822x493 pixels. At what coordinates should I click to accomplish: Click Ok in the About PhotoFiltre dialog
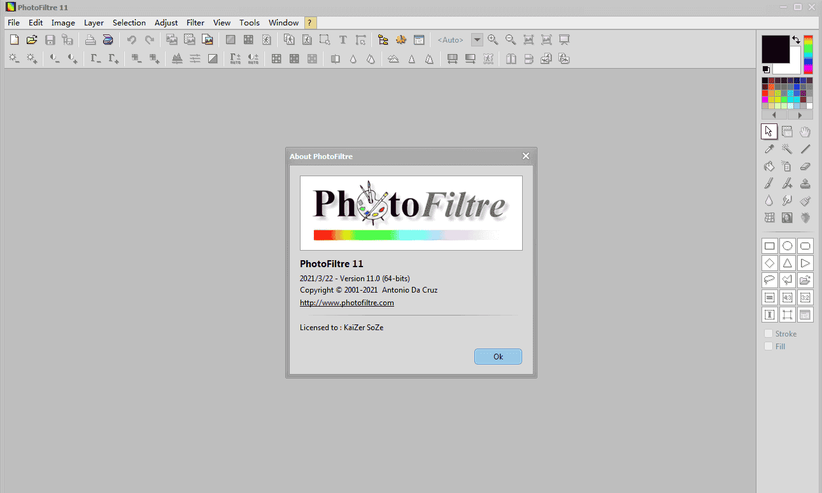498,356
